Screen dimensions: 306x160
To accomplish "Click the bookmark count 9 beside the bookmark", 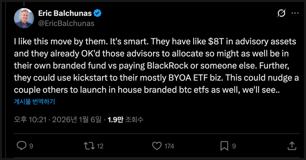I will 234,146.
